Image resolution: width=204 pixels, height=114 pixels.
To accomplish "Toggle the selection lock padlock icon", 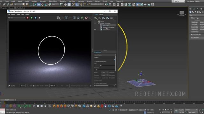I will (113, 110).
